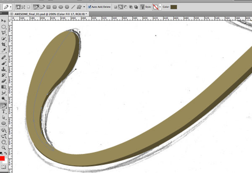Select the Pen tool in tools panel

pos(3,105)
